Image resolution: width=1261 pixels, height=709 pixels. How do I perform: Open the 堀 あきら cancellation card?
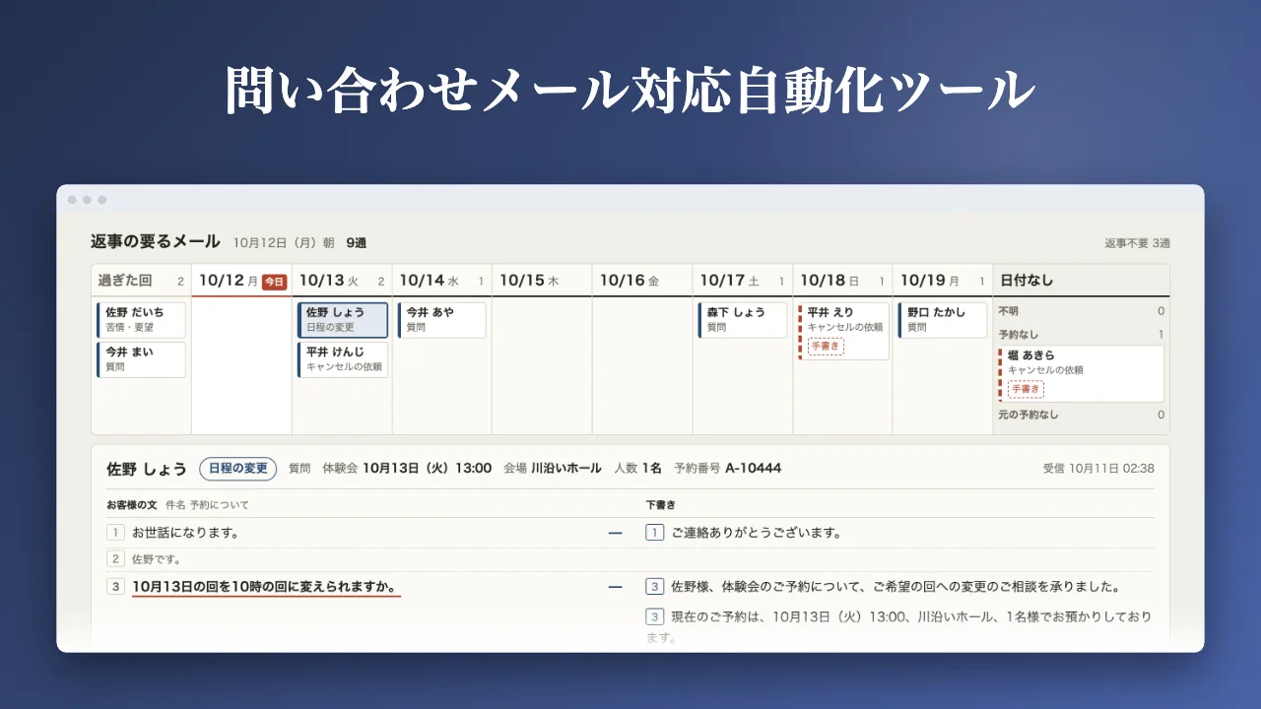pos(1081,373)
